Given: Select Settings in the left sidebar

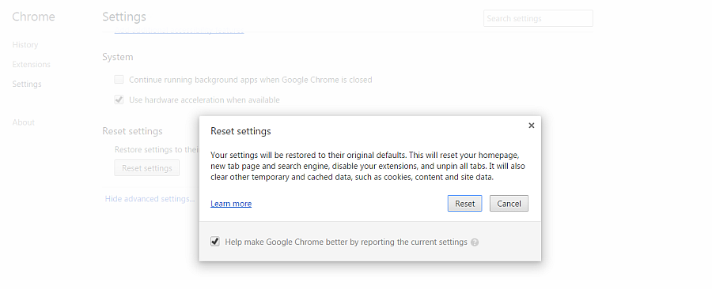Looking at the screenshot, I should pos(27,84).
